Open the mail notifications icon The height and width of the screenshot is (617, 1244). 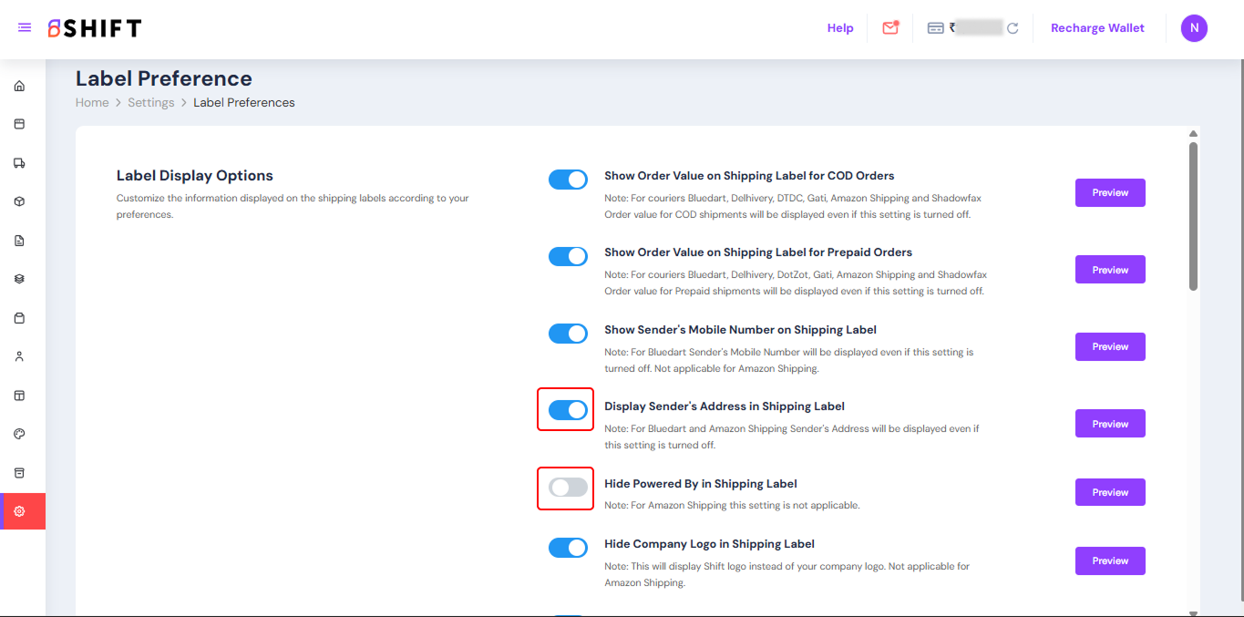890,28
